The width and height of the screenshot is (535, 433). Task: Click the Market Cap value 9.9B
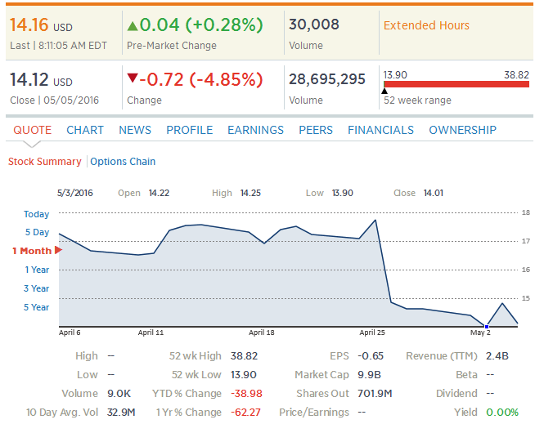(369, 375)
